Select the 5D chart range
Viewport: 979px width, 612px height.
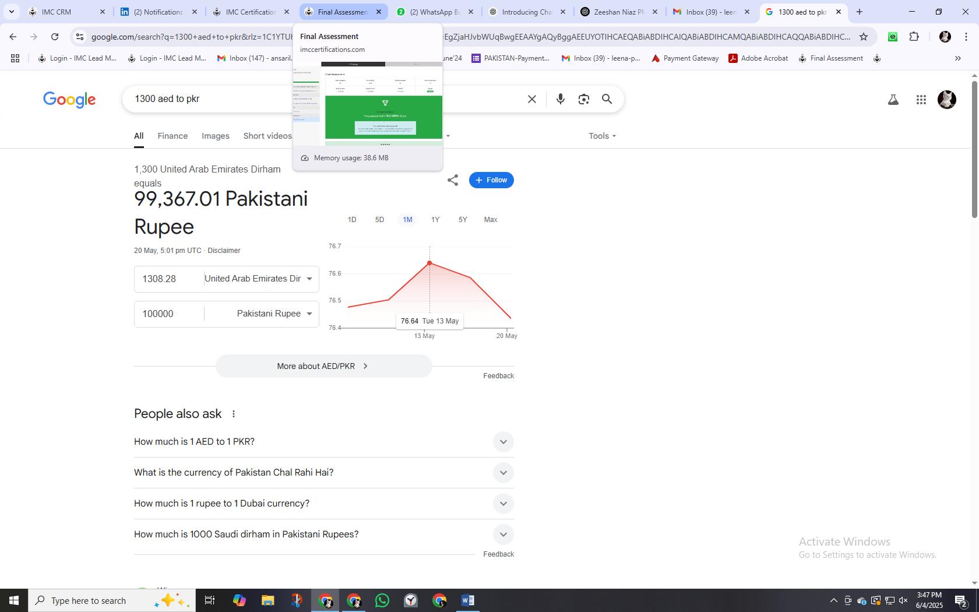[x=379, y=220]
